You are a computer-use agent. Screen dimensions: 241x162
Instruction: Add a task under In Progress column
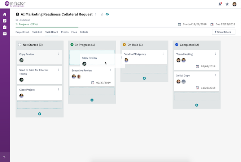pyautogui.click(x=92, y=100)
